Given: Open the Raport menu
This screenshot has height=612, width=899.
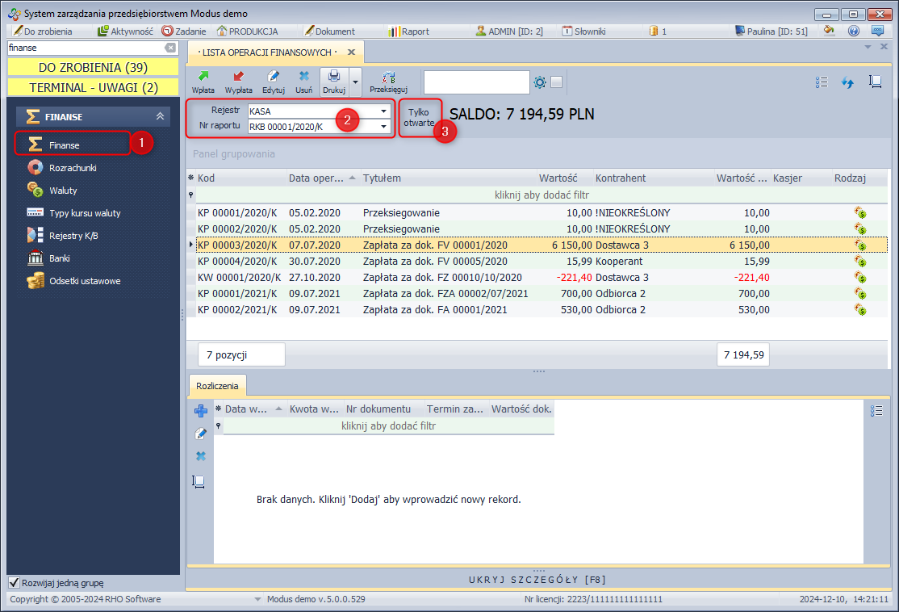Looking at the screenshot, I should point(408,31).
